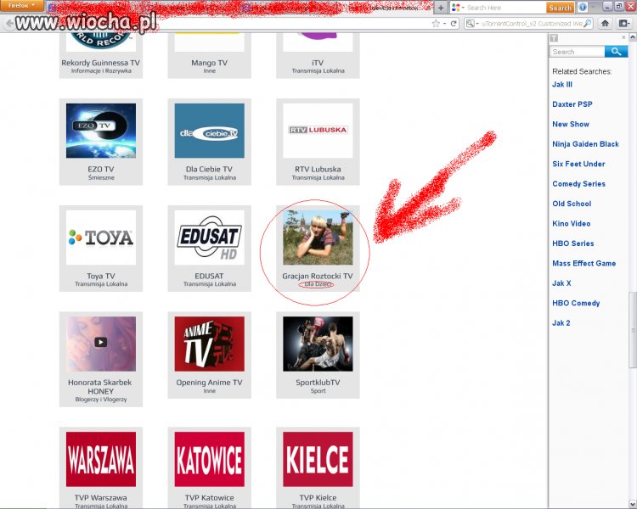Open the "HBO Comedy" related search
This screenshot has height=509, width=637.
576,303
